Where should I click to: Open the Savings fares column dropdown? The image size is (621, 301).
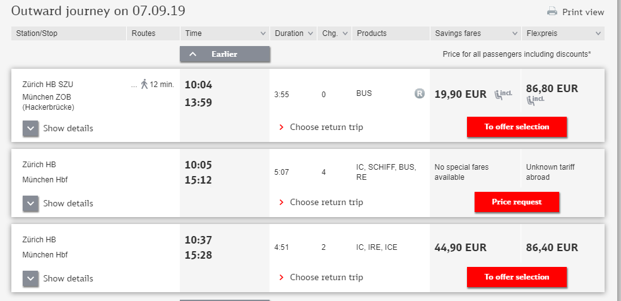pos(475,33)
